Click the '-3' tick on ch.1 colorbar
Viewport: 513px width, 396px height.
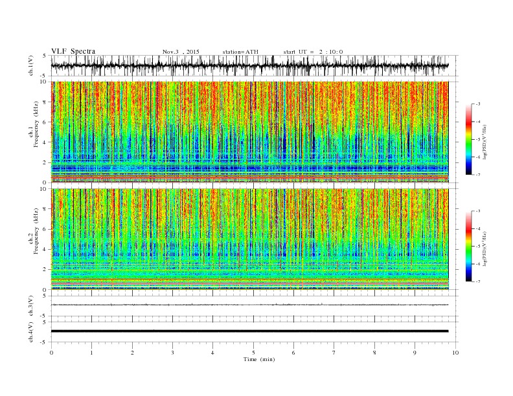(478, 104)
